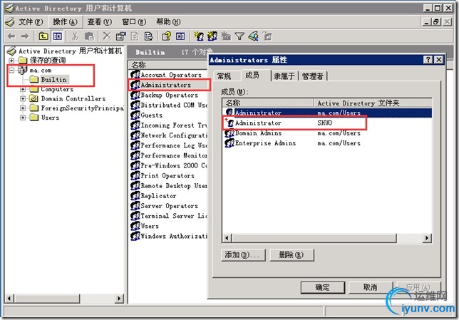Go up one level with the folder icon
The width and height of the screenshot is (459, 320).
[43, 36]
